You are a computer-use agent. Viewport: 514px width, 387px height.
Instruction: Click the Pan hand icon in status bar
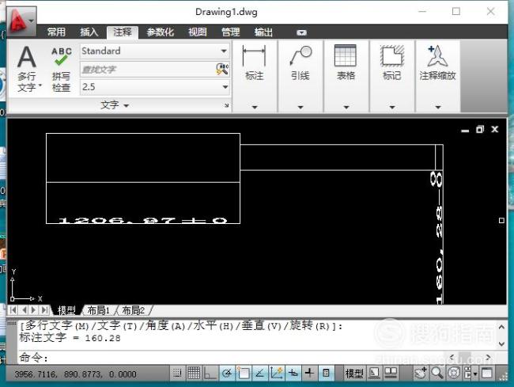pos(421,373)
